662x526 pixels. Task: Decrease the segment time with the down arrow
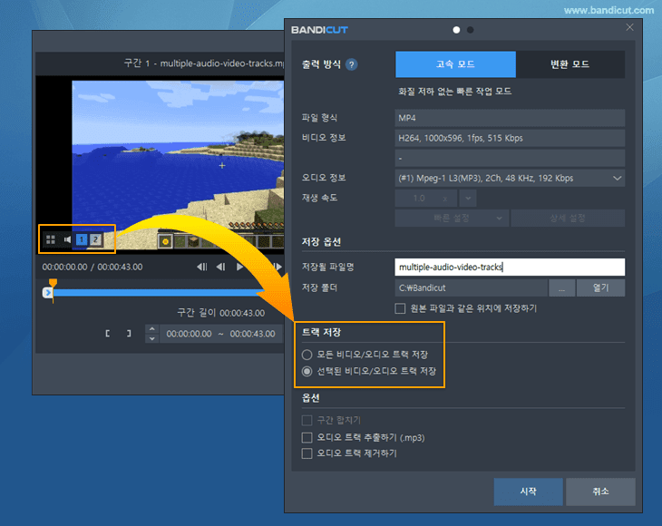152,338
